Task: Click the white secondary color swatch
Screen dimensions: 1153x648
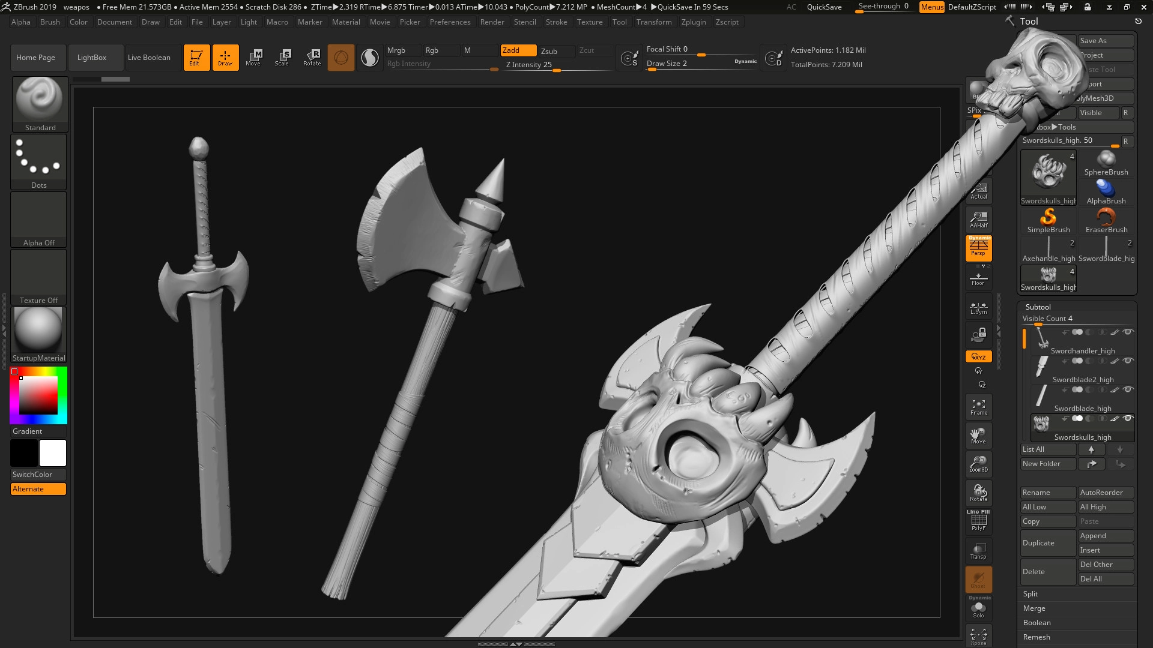Action: pyautogui.click(x=53, y=453)
